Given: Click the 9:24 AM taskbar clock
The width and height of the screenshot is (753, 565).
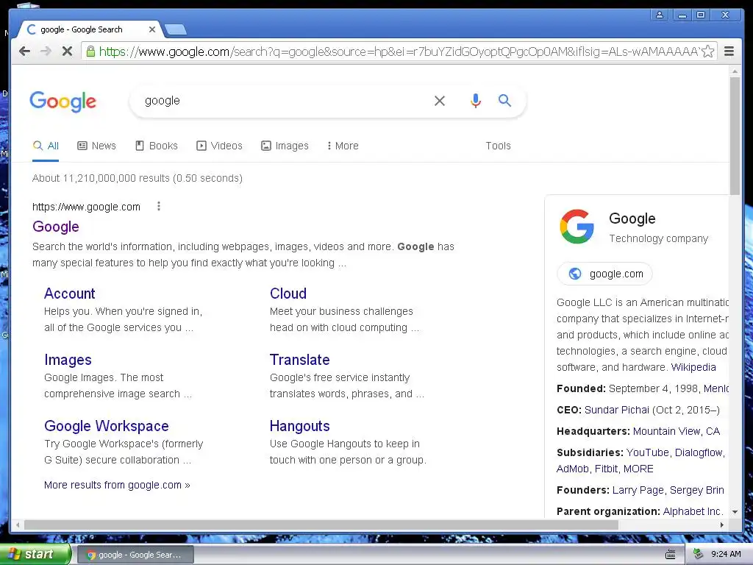Looking at the screenshot, I should click(x=726, y=554).
